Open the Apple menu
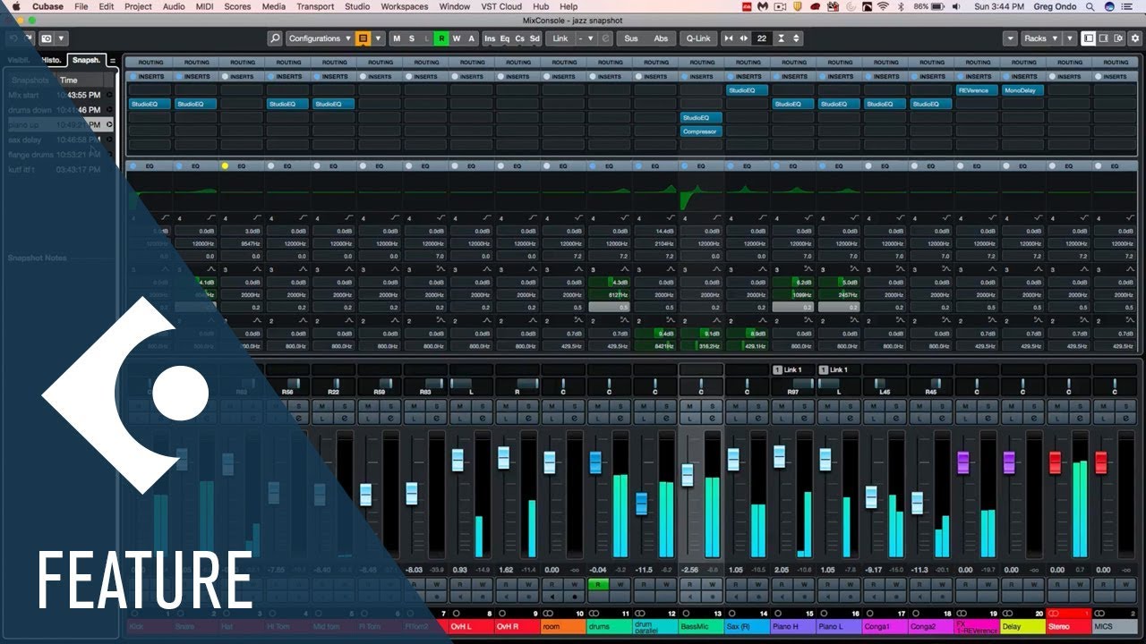 point(15,6)
